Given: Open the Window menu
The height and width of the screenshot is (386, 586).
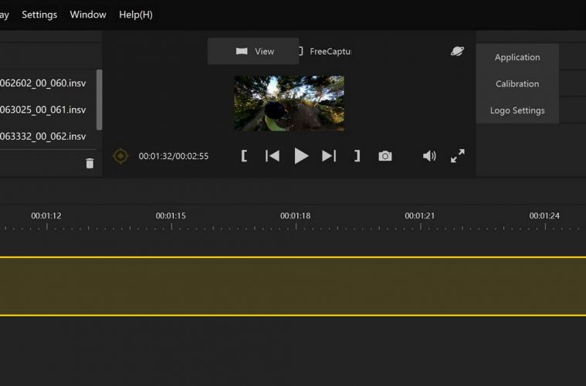Looking at the screenshot, I should [x=88, y=15].
